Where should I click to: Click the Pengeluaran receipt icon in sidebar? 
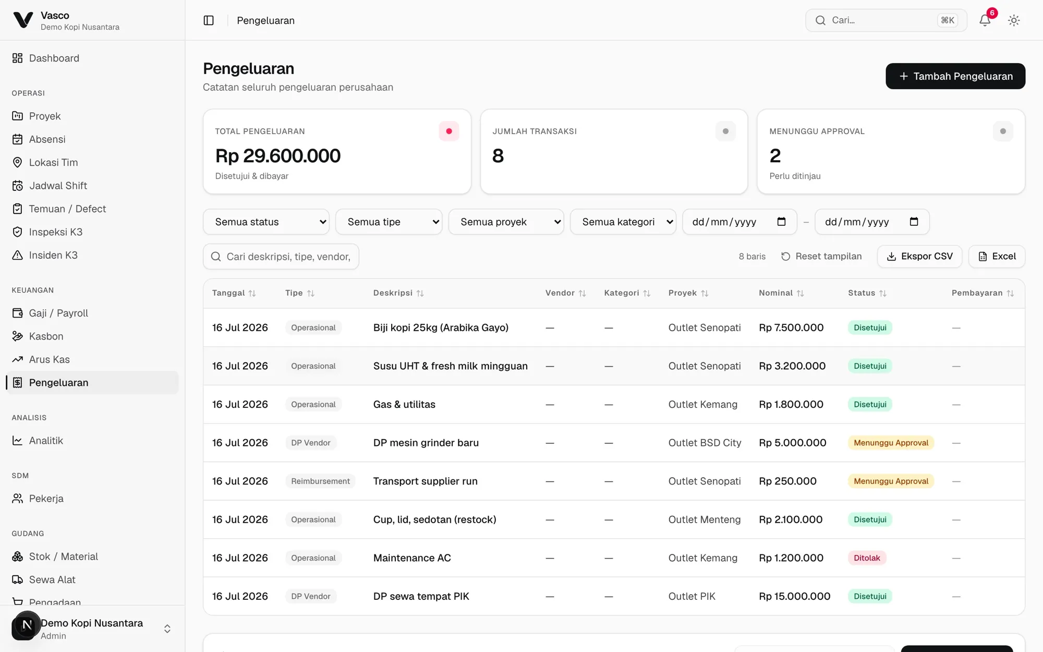pyautogui.click(x=18, y=383)
